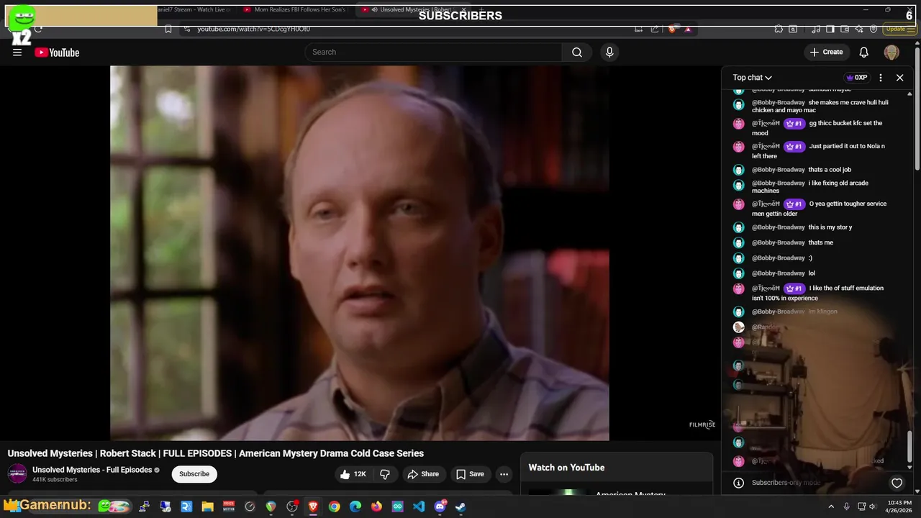
Task: Click the 0XP crown badge button
Action: pos(856,78)
